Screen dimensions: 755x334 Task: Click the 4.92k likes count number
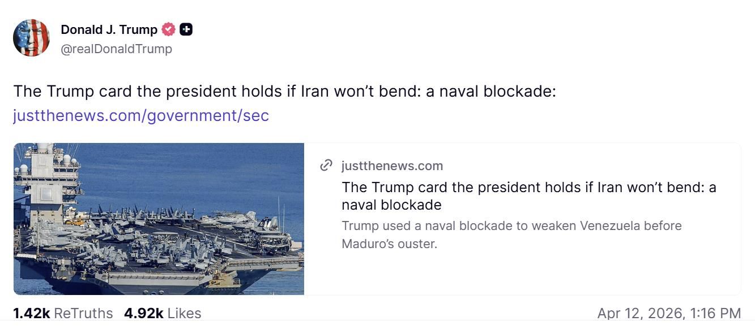[143, 313]
